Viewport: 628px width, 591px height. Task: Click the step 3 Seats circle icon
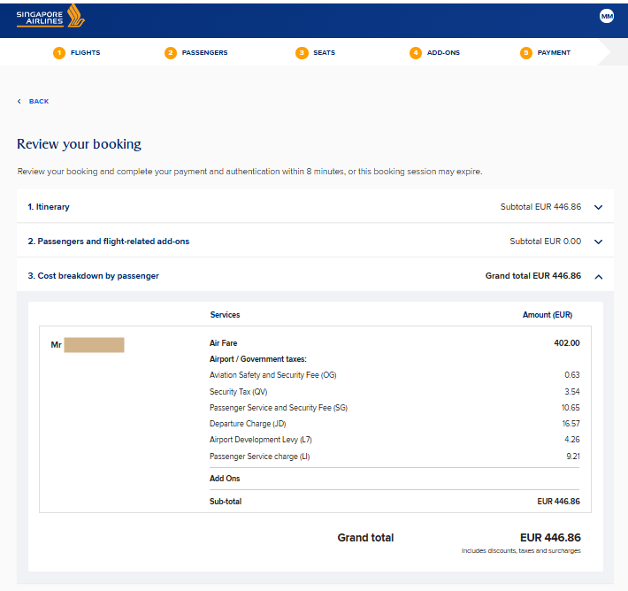point(302,52)
